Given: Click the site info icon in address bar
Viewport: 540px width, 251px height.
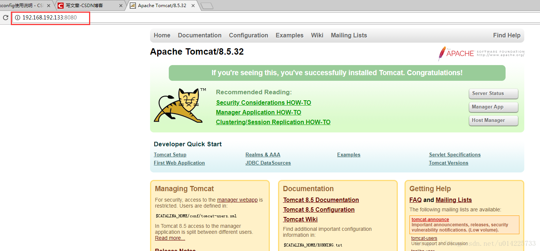Looking at the screenshot, I should pos(17,18).
